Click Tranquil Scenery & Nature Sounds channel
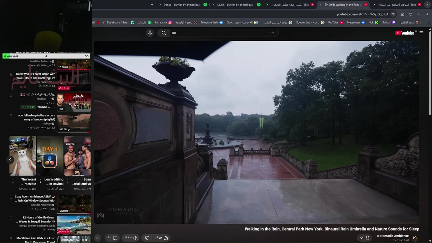 coord(37,226)
